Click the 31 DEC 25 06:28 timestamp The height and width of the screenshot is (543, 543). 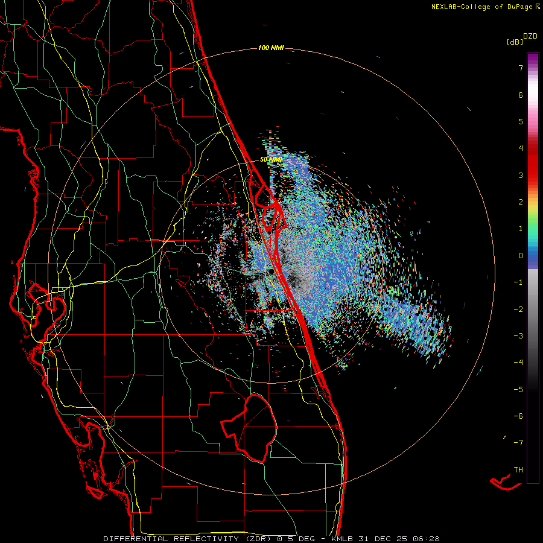tap(398, 539)
